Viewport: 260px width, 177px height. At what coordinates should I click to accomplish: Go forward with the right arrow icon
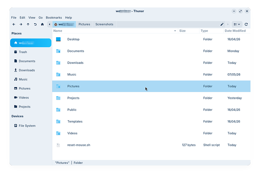click(x=21, y=24)
